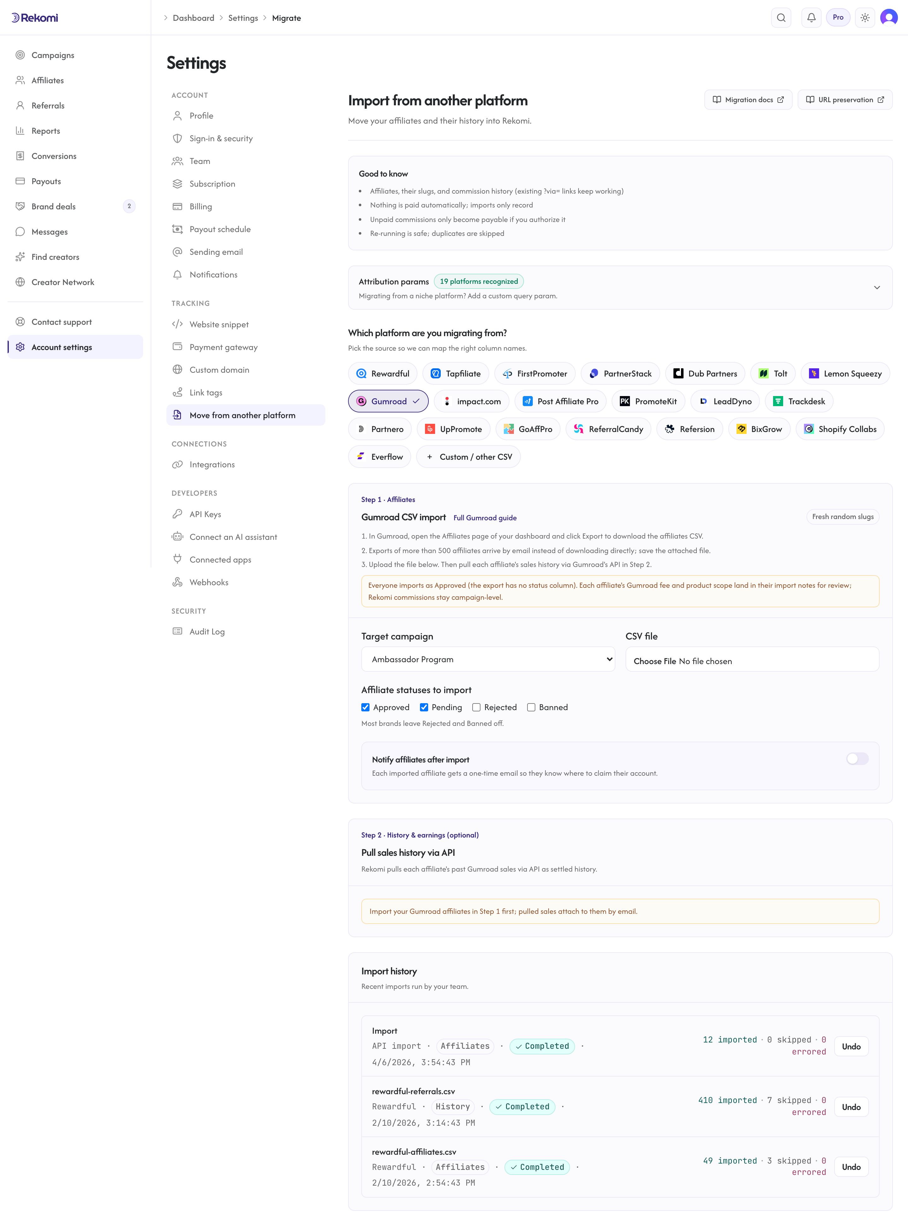Viewport: 908px width, 1226px height.
Task: Undo the rewardful-affiliates.csv import
Action: point(851,1167)
